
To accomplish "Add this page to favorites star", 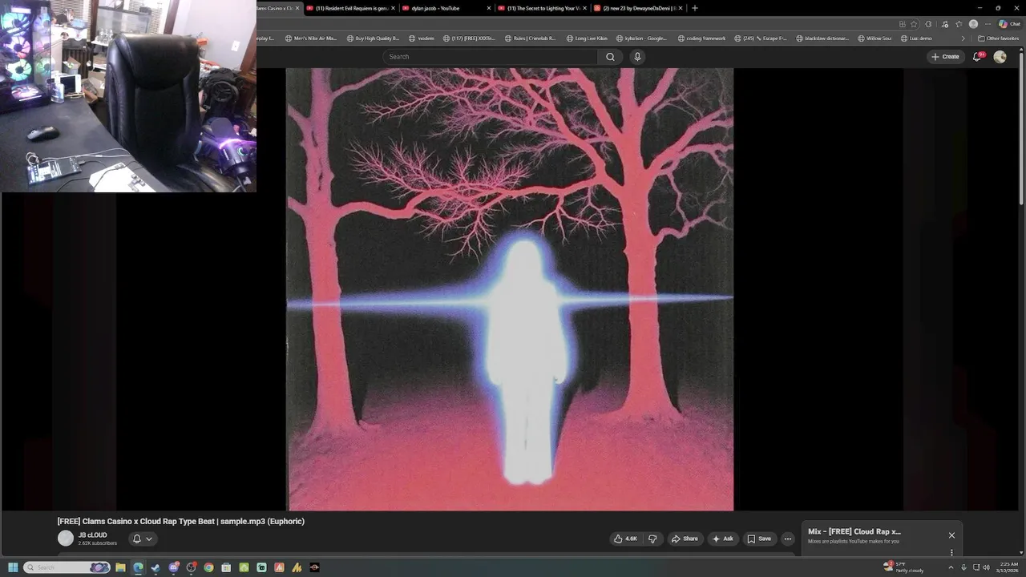I will click(914, 24).
